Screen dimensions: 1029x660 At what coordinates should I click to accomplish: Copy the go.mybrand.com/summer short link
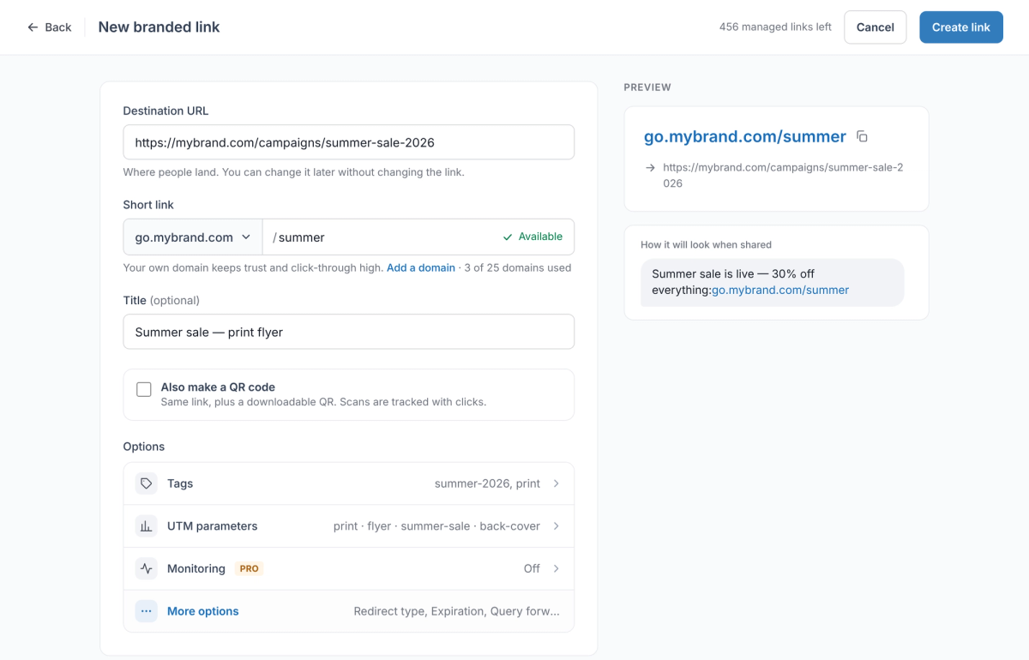click(x=863, y=137)
